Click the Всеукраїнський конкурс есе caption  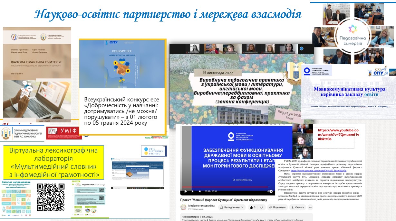pos(121,111)
